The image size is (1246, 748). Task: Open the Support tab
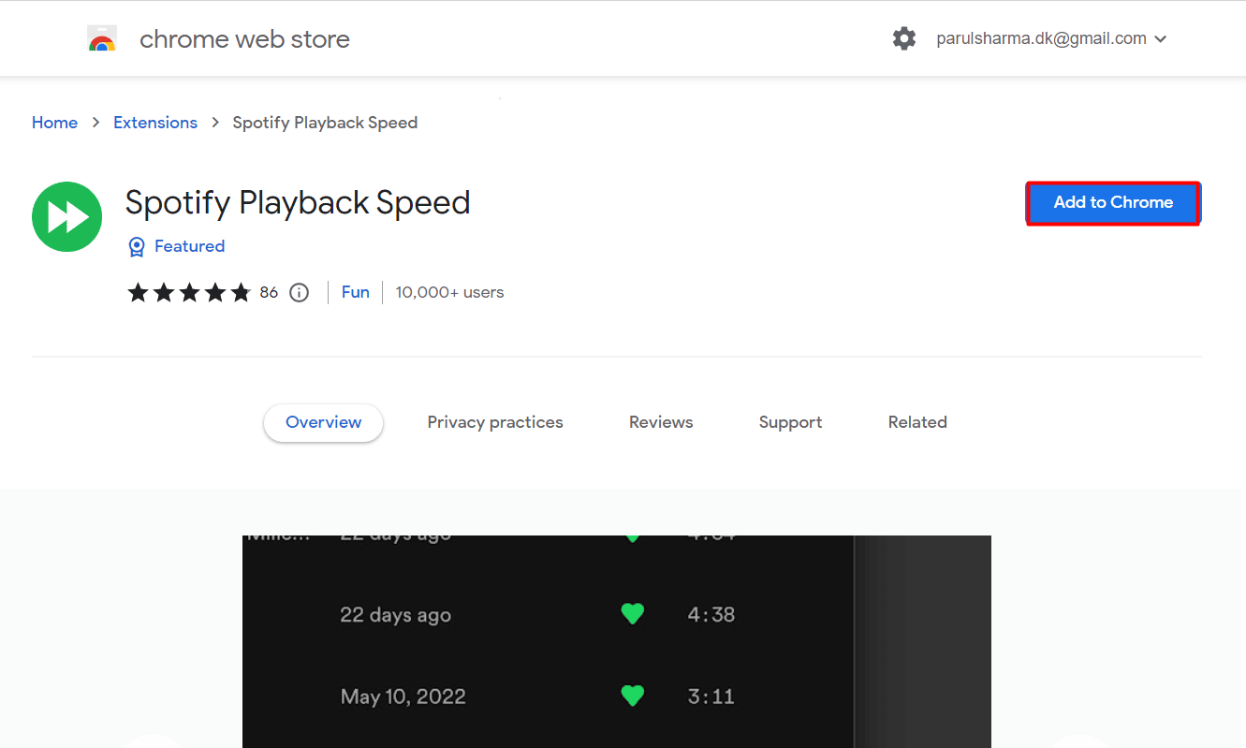pos(790,422)
